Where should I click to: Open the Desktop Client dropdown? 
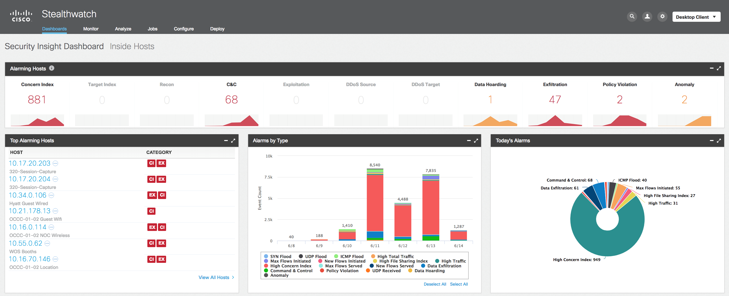696,17
